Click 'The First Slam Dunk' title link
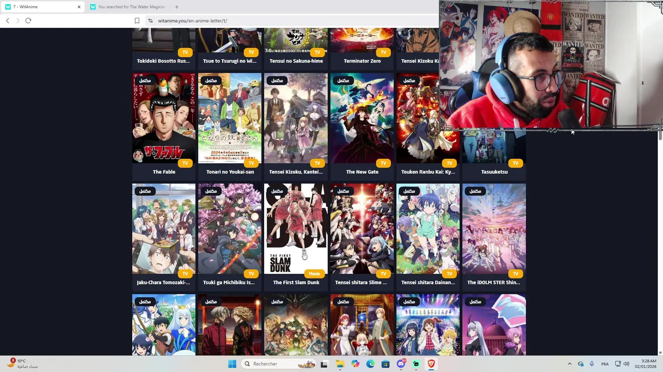 click(x=296, y=282)
